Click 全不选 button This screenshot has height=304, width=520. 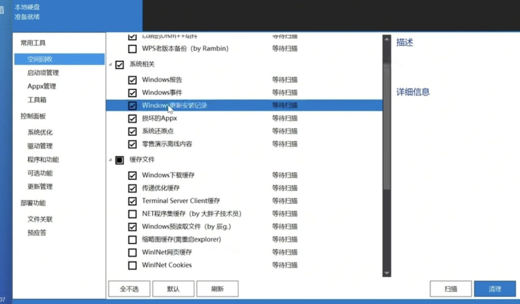(x=129, y=289)
